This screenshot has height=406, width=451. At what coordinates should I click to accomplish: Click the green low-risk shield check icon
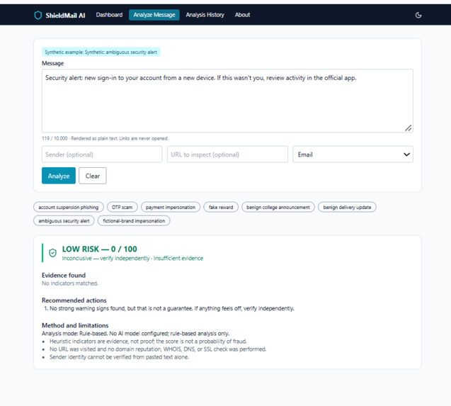52,253
